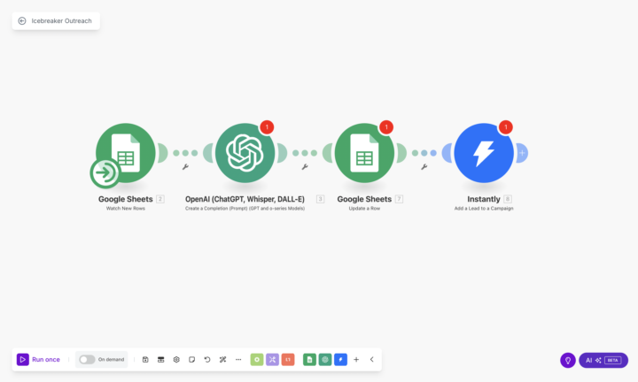This screenshot has height=382, width=638.
Task: Click the Run once button
Action: (38, 360)
